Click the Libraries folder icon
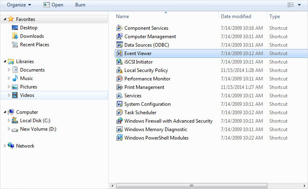 pyautogui.click(x=11, y=62)
